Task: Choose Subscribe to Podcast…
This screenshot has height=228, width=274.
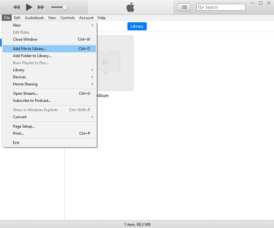Action: (x=49, y=101)
